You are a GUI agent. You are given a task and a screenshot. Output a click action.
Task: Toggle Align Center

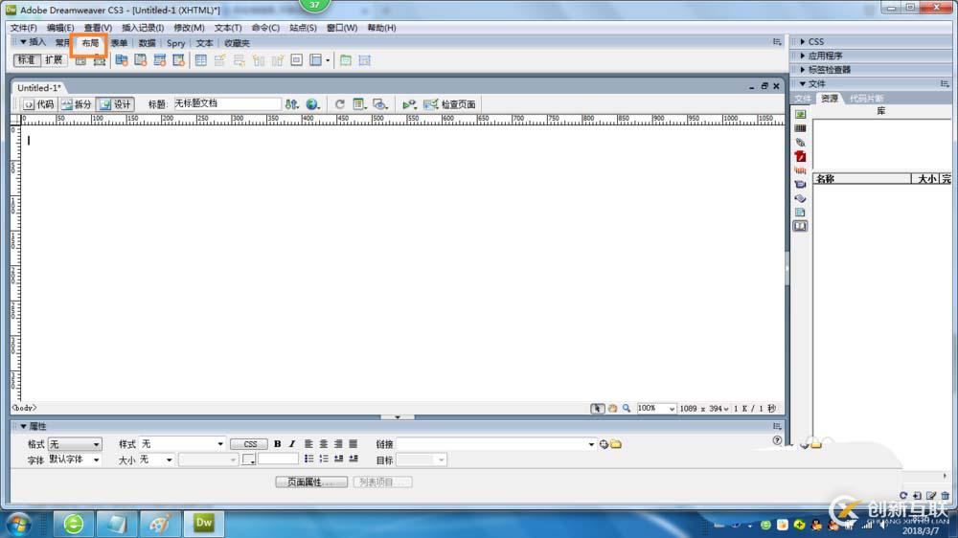323,444
